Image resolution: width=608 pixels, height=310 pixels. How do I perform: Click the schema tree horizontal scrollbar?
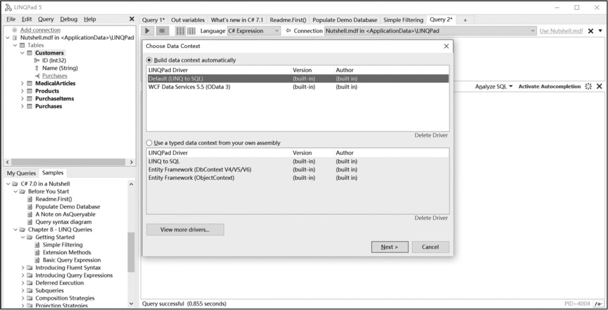[68, 162]
